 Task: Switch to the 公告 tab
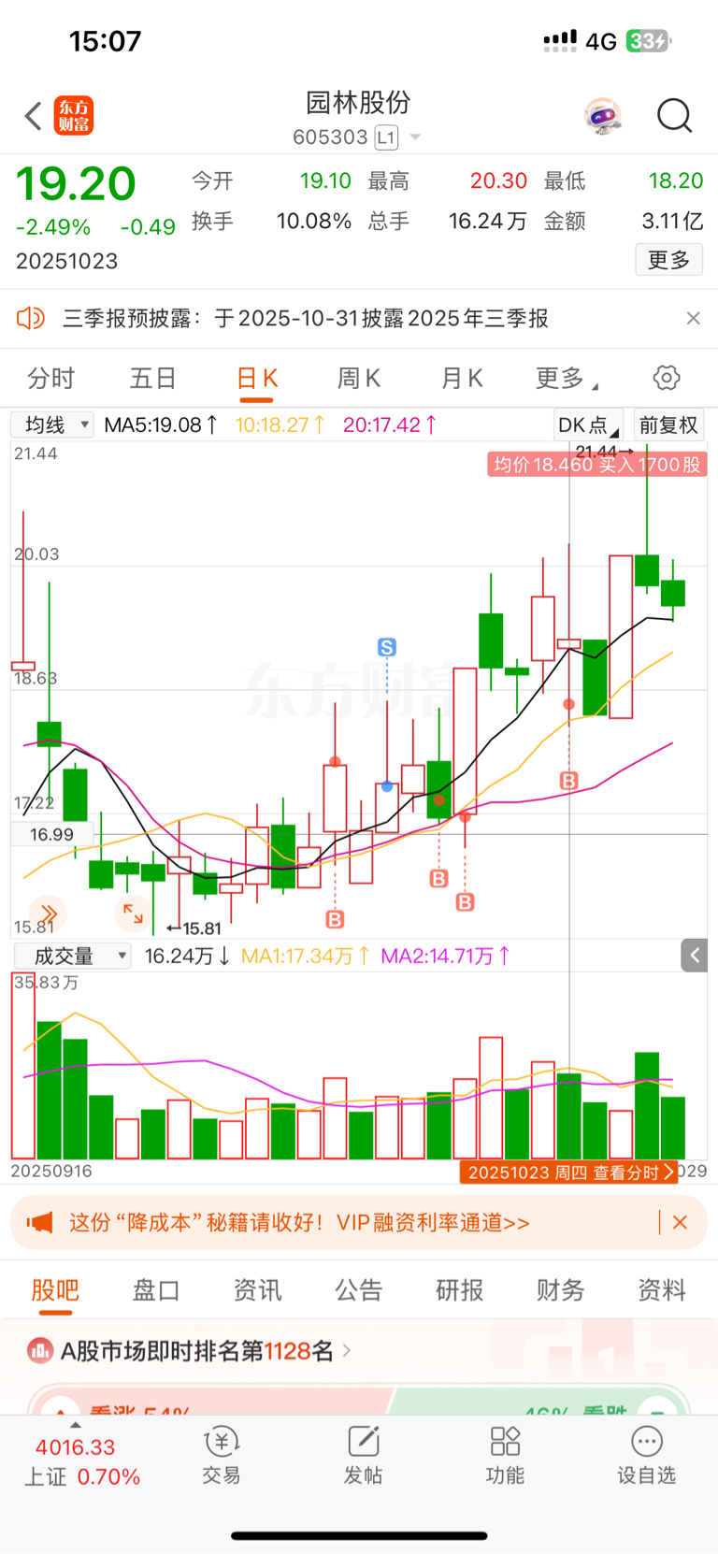point(359,1290)
